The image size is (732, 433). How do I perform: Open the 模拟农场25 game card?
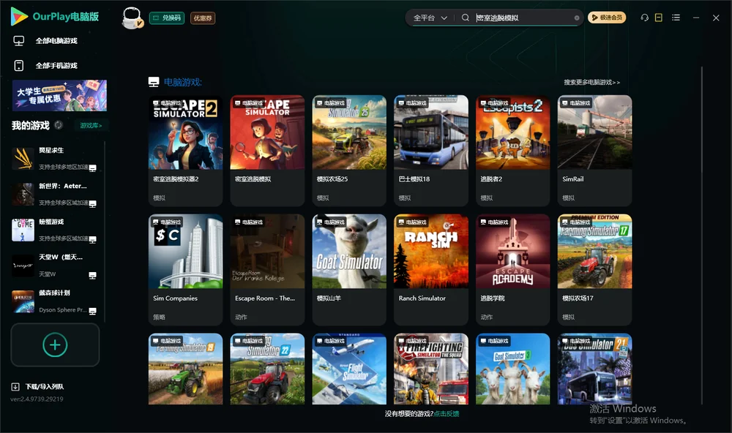pyautogui.click(x=349, y=150)
